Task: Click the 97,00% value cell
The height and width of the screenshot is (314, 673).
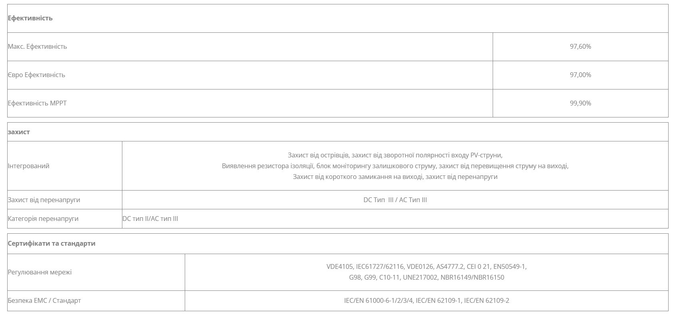Action: point(580,75)
